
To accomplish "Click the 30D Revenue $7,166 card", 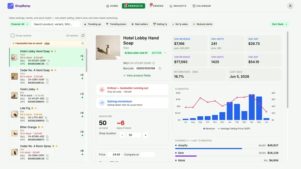I will [190, 44].
